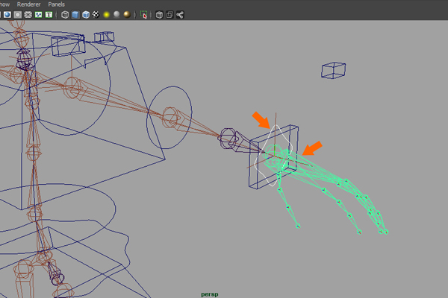Toggle X-ray joints icon
Image resolution: width=448 pixels, height=298 pixels.
tap(180, 15)
